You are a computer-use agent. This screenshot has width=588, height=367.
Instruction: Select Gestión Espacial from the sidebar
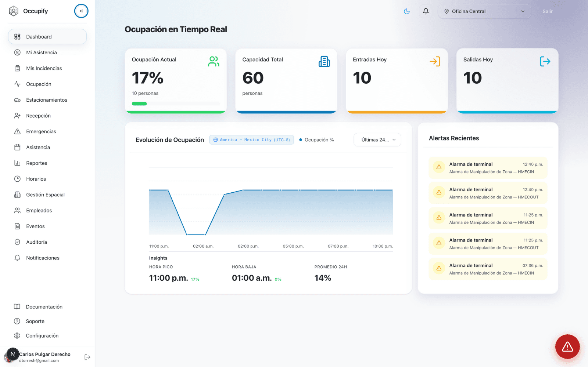click(45, 195)
